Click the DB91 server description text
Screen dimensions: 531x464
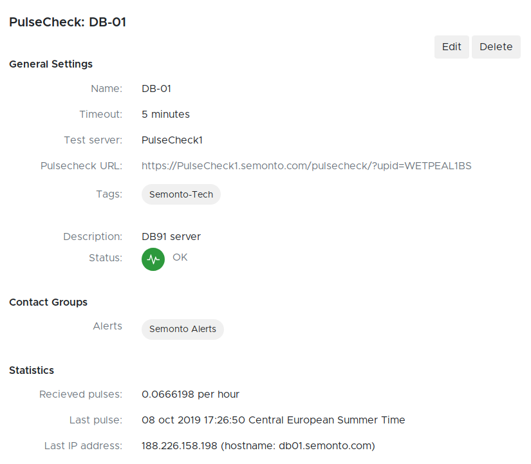171,237
